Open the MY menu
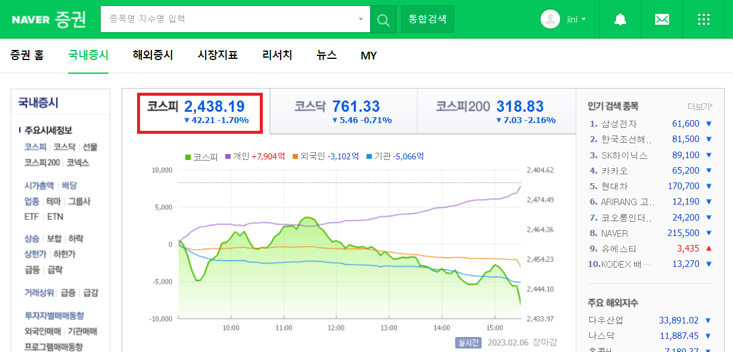The width and height of the screenshot is (733, 352). pyautogui.click(x=369, y=55)
